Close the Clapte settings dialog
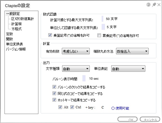Viewport: 162px width, 123px height. coord(159,5)
